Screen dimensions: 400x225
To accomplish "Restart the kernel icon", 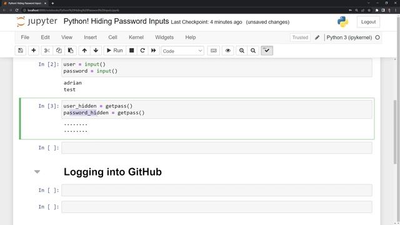I will click(142, 51).
